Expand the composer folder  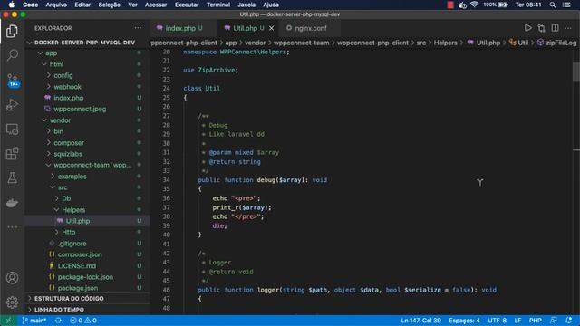(69, 143)
